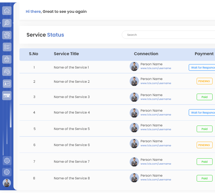Open the credit card payment icon
The width and height of the screenshot is (215, 193).
pos(7,96)
